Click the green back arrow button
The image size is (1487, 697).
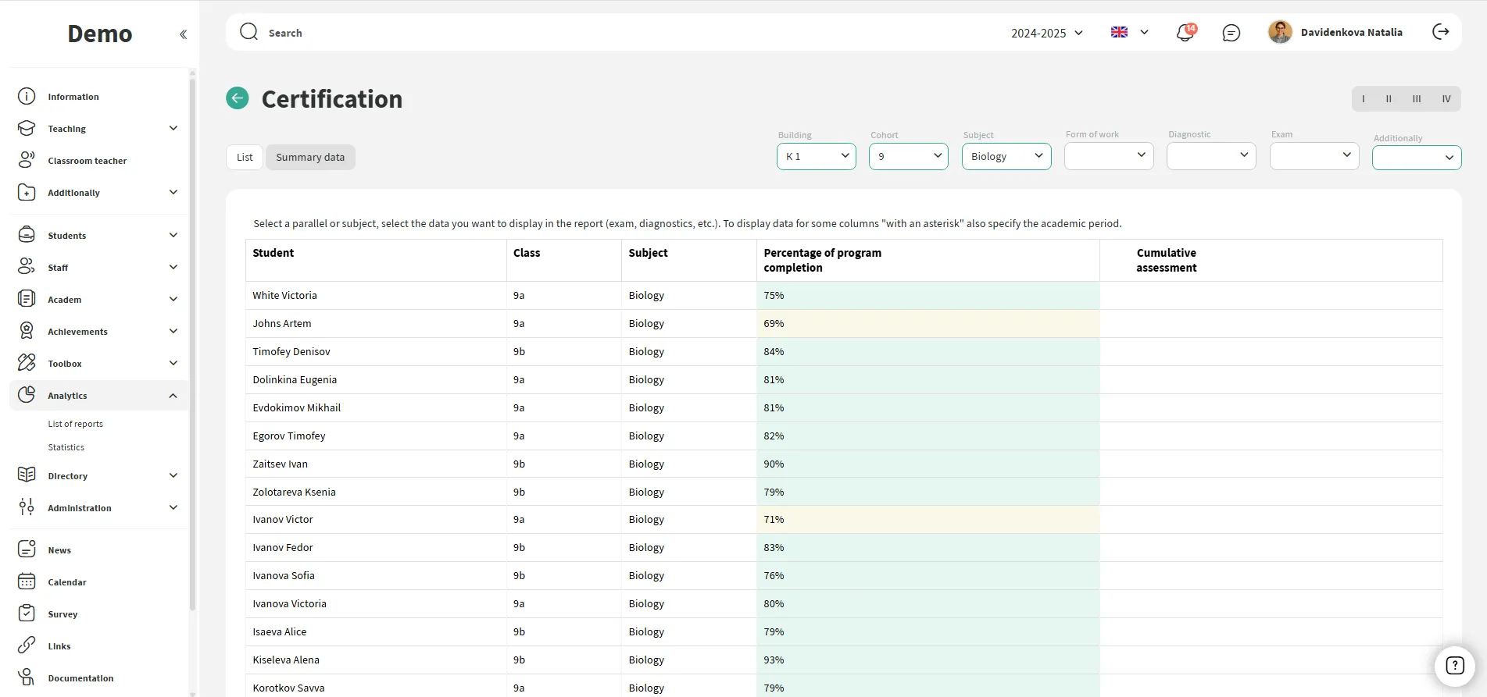pos(238,98)
